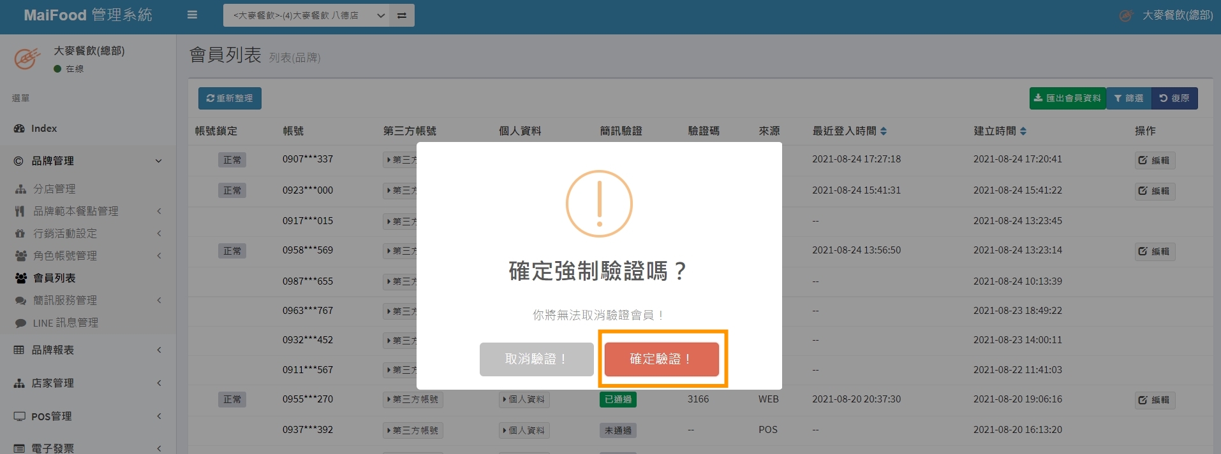Open 會員列表 in the sidebar
This screenshot has width=1221, height=454.
pyautogui.click(x=54, y=278)
